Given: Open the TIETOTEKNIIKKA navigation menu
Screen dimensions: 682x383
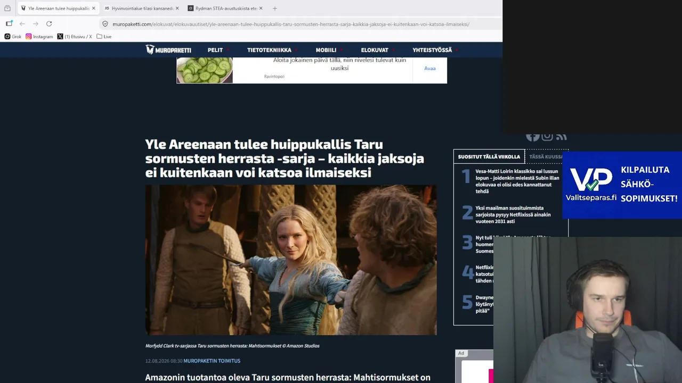Looking at the screenshot, I should [x=269, y=50].
